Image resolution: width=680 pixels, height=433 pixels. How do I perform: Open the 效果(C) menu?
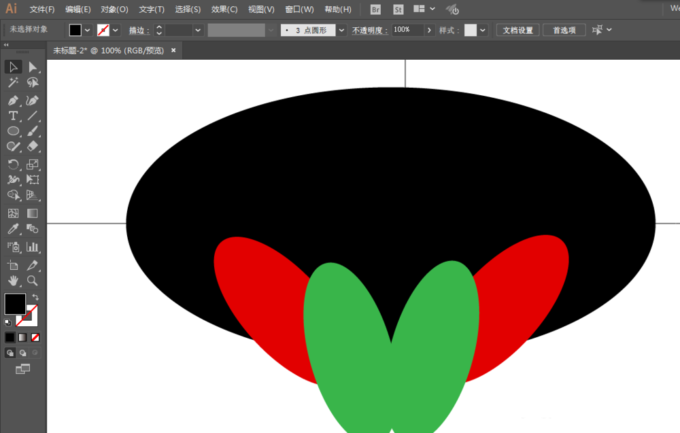(x=224, y=9)
